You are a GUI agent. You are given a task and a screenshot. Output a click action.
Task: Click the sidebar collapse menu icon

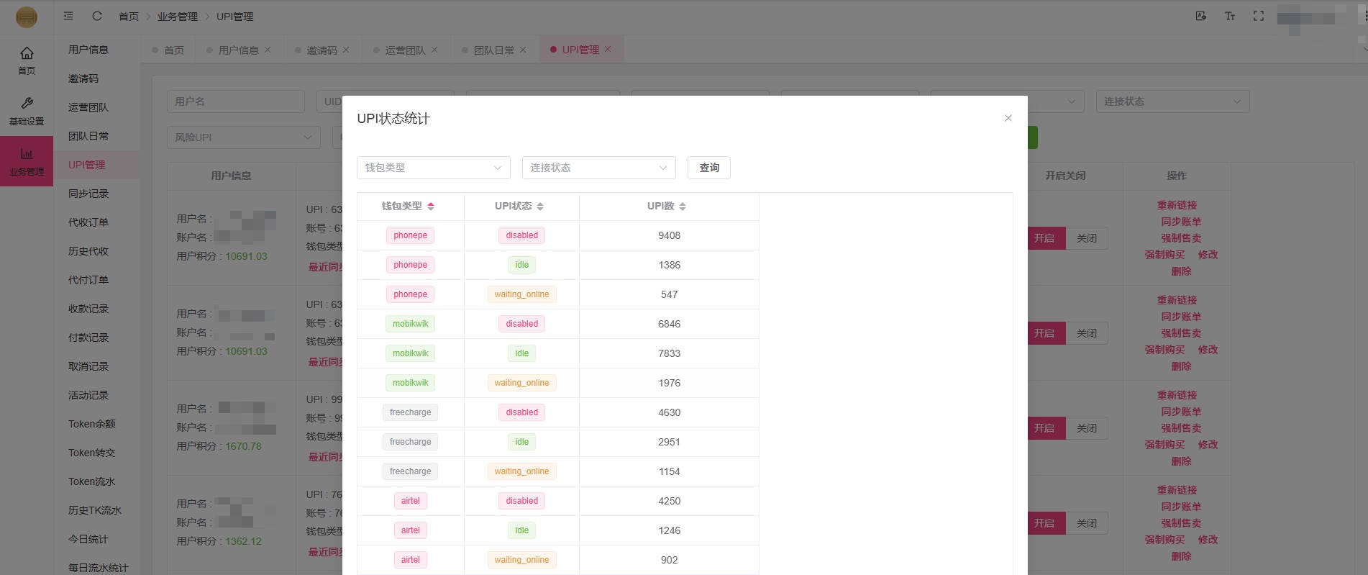[x=68, y=16]
